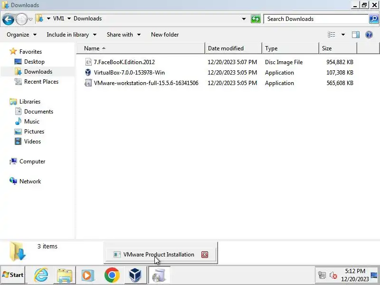The height and width of the screenshot is (285, 380).
Task: Sort by the Date modified column header
Action: coord(233,48)
